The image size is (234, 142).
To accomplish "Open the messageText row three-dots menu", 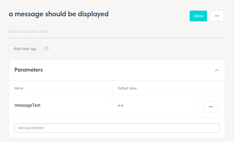I will point(211,107).
